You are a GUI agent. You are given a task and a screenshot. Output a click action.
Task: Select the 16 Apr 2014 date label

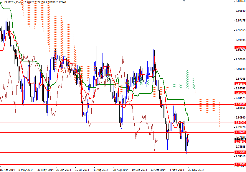point(8,169)
